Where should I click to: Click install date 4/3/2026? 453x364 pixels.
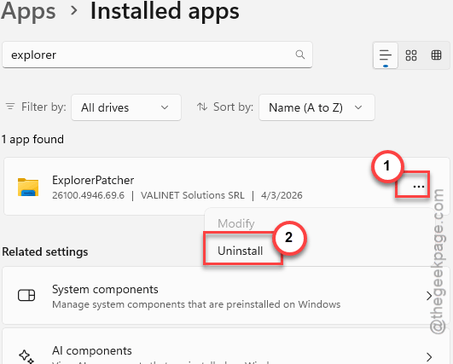(282, 195)
